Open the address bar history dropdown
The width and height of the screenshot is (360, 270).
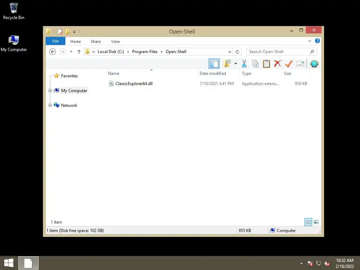coord(230,52)
